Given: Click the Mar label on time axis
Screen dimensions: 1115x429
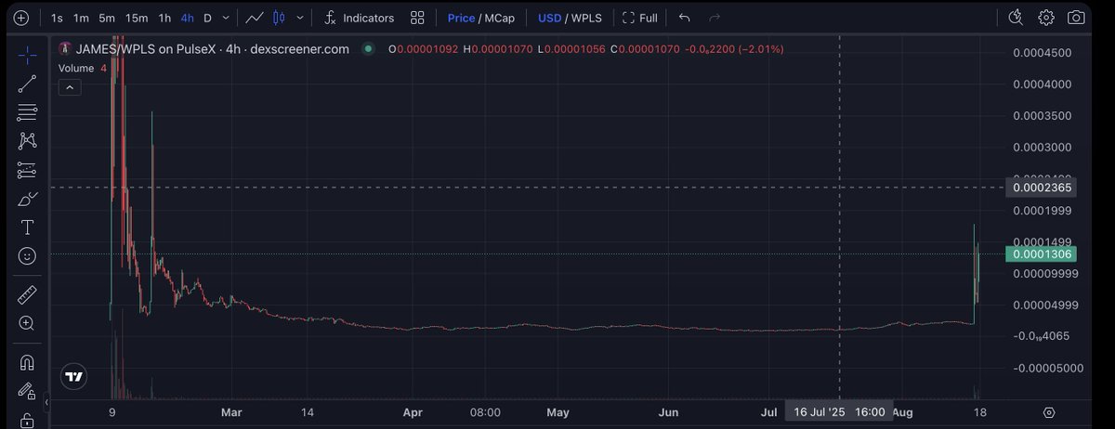Looking at the screenshot, I should pos(232,411).
